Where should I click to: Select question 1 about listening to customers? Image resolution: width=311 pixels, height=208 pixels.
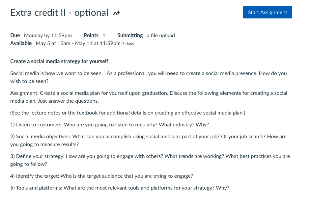click(109, 124)
